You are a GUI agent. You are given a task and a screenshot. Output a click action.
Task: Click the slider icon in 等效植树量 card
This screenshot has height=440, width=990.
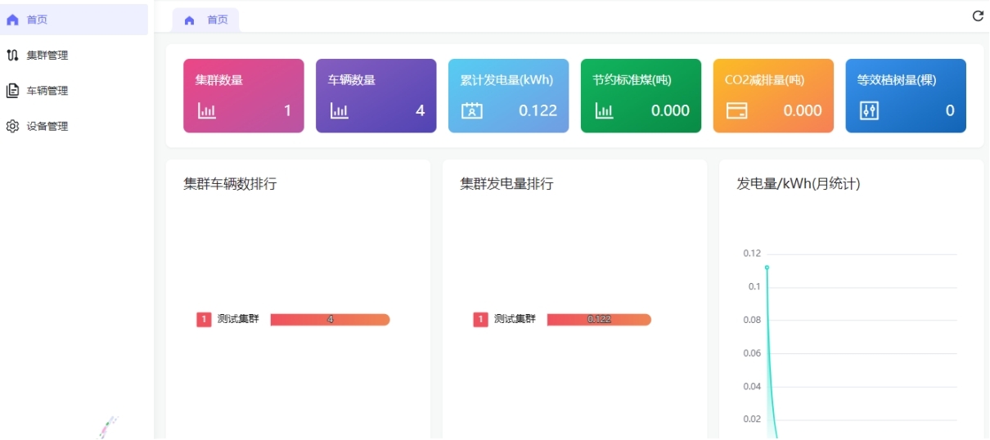pyautogui.click(x=869, y=110)
